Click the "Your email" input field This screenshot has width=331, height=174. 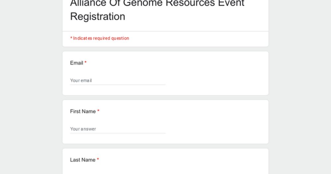(x=118, y=81)
